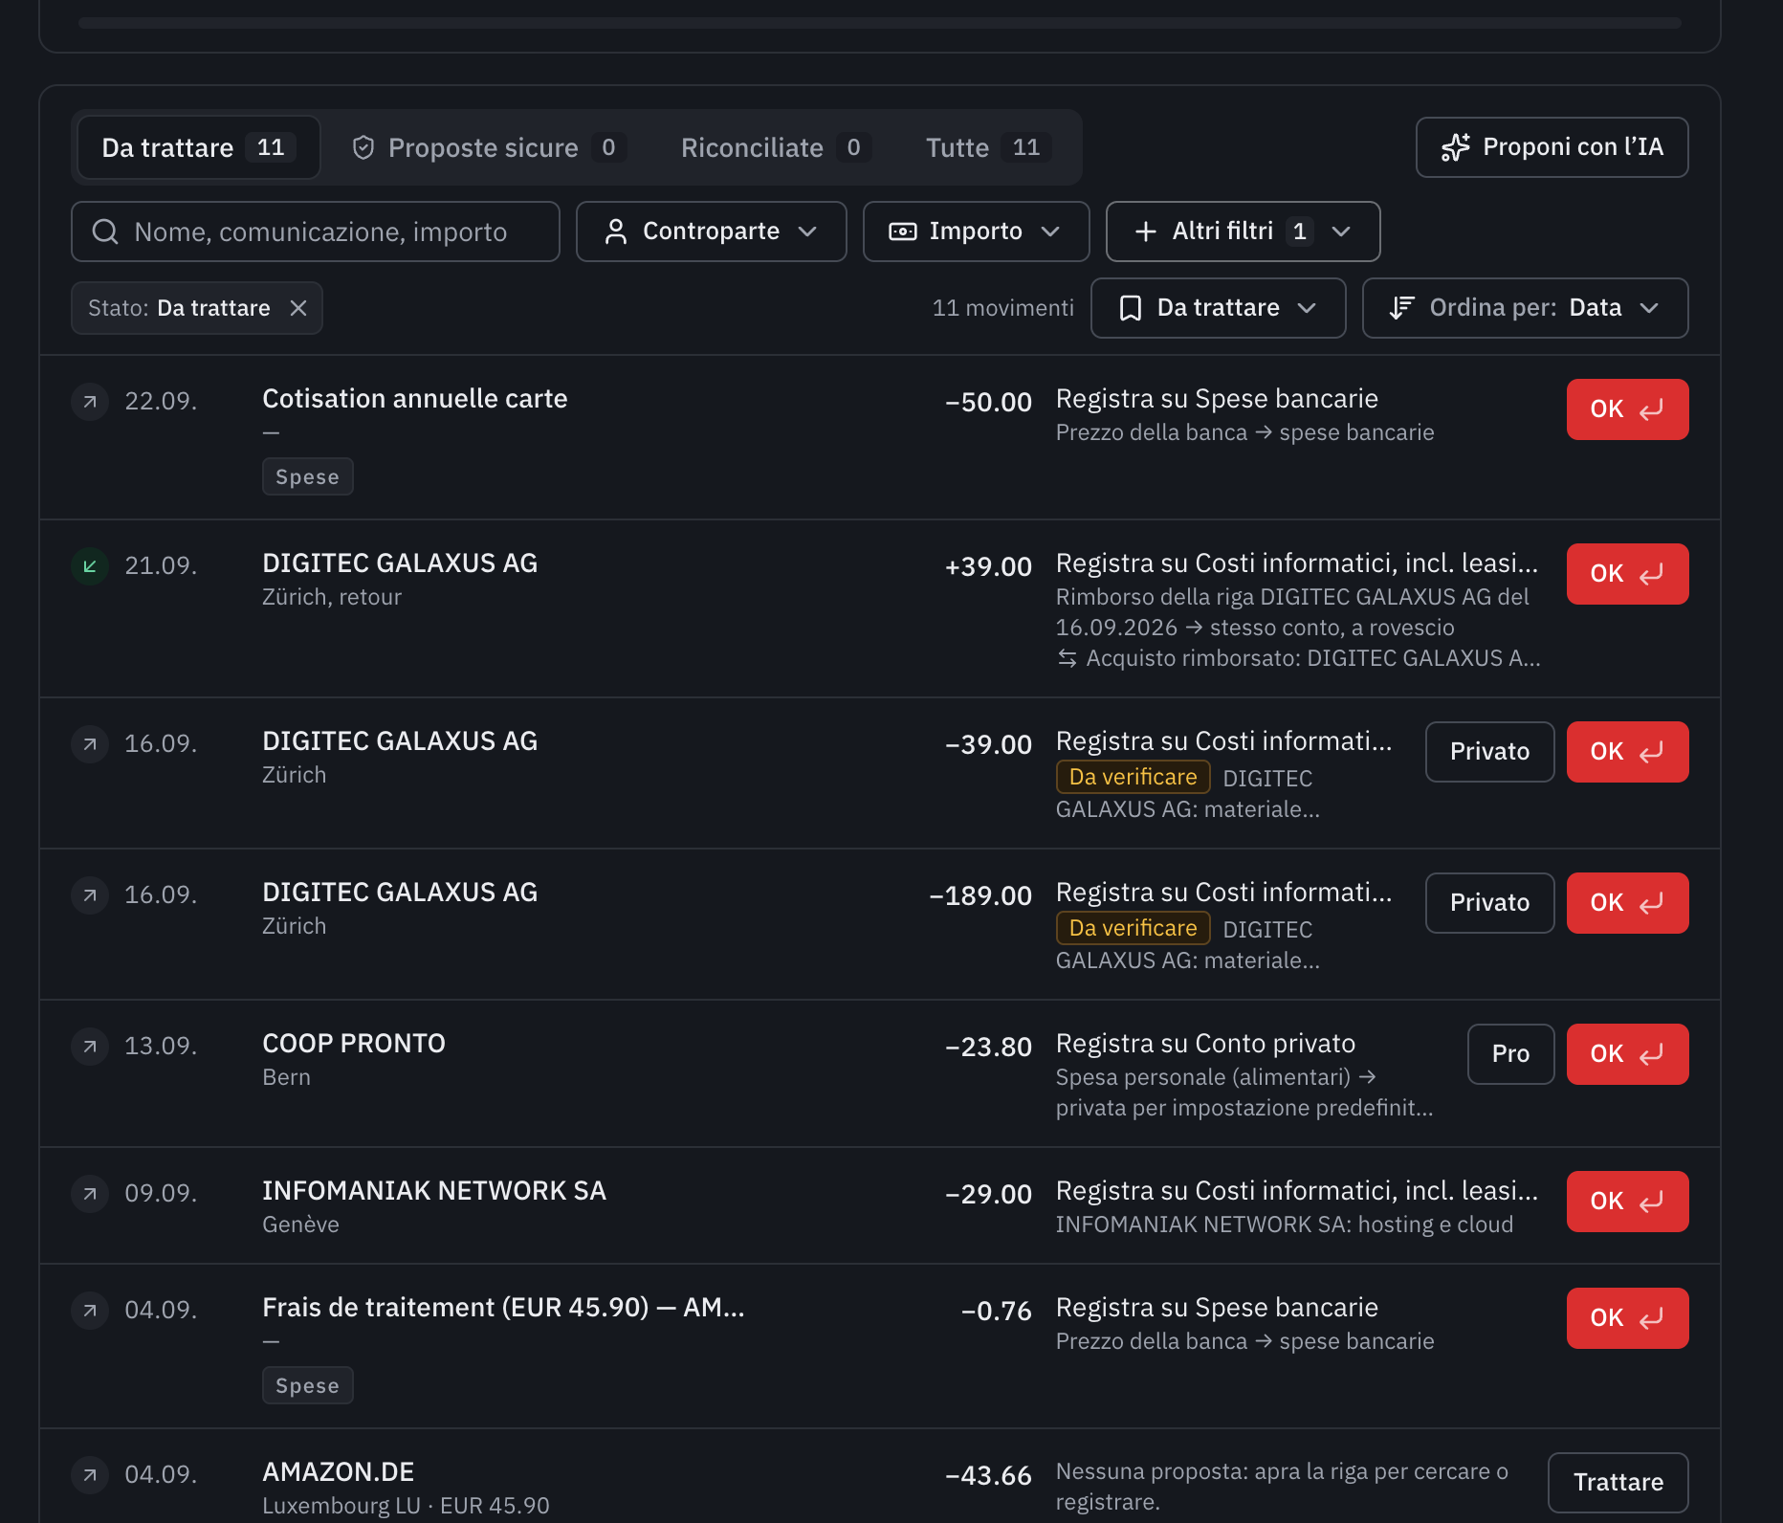Click the Da verificare badge on −39.00 row
Viewport: 1783px width, 1523px height.
click(x=1134, y=777)
